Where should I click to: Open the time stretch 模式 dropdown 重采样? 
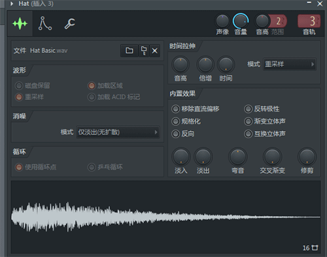[x=290, y=64]
